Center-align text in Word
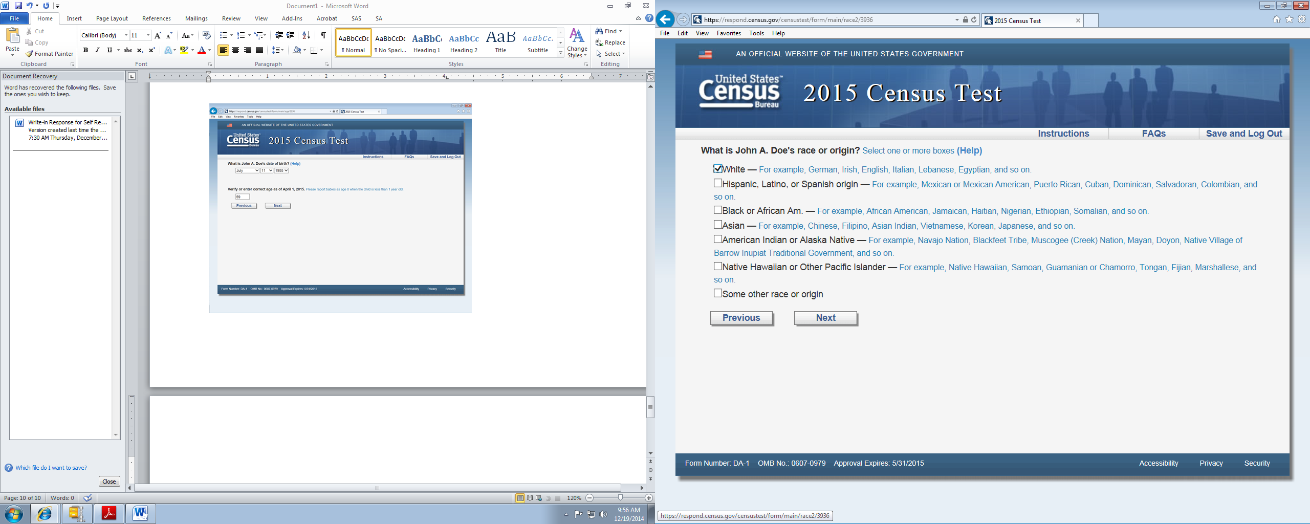This screenshot has height=524, width=1310. click(235, 50)
